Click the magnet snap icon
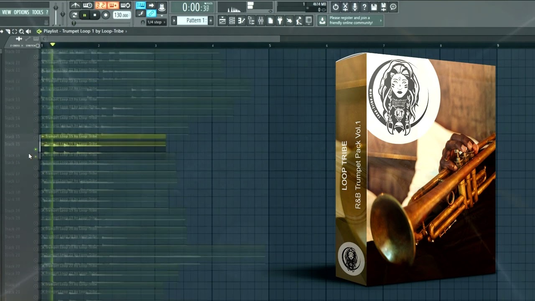 tap(143, 22)
